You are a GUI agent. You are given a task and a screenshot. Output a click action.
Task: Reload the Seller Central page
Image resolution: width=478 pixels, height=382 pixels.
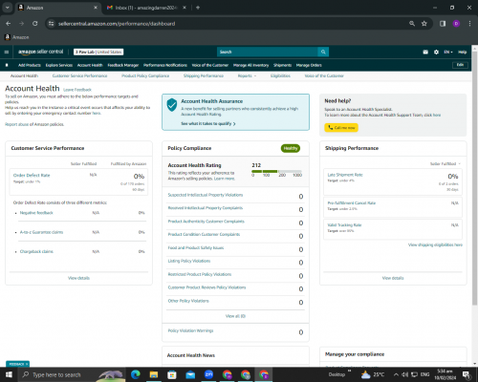tap(35, 24)
